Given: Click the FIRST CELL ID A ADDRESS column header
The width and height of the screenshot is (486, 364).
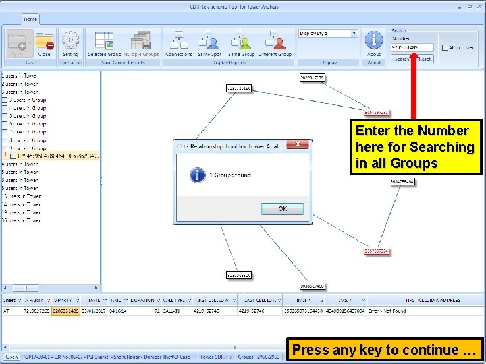Looking at the screenshot, I should 426,300.
